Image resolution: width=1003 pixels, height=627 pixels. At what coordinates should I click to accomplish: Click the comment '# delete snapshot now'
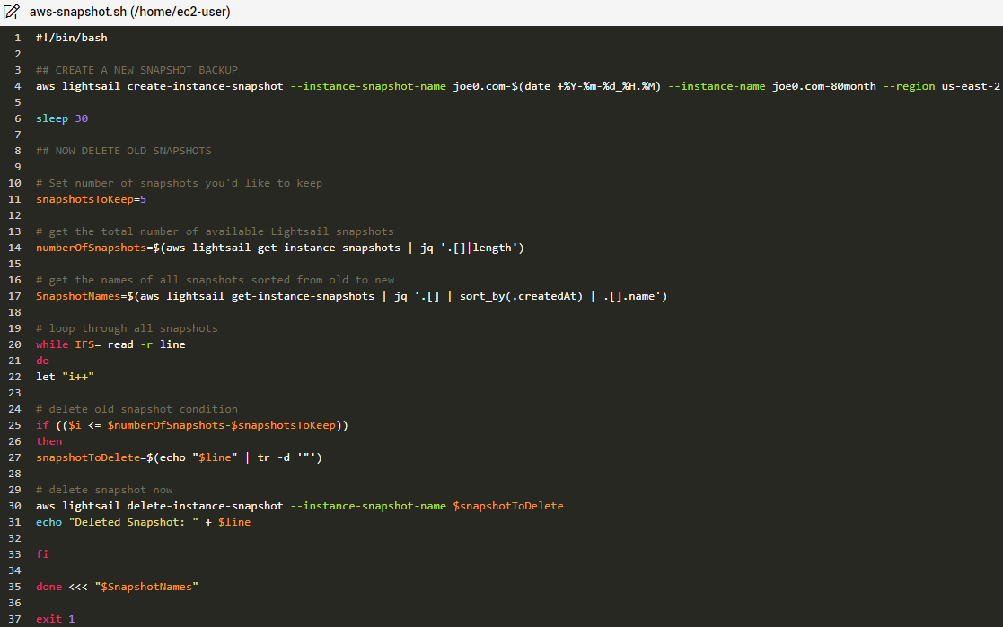(x=104, y=491)
